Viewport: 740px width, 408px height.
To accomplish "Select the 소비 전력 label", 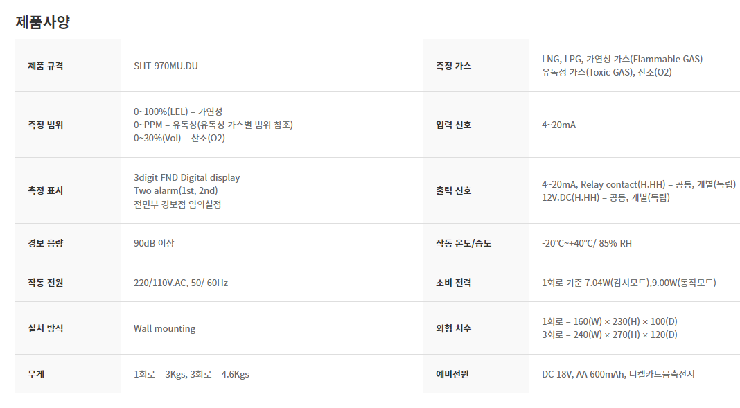I will [453, 283].
